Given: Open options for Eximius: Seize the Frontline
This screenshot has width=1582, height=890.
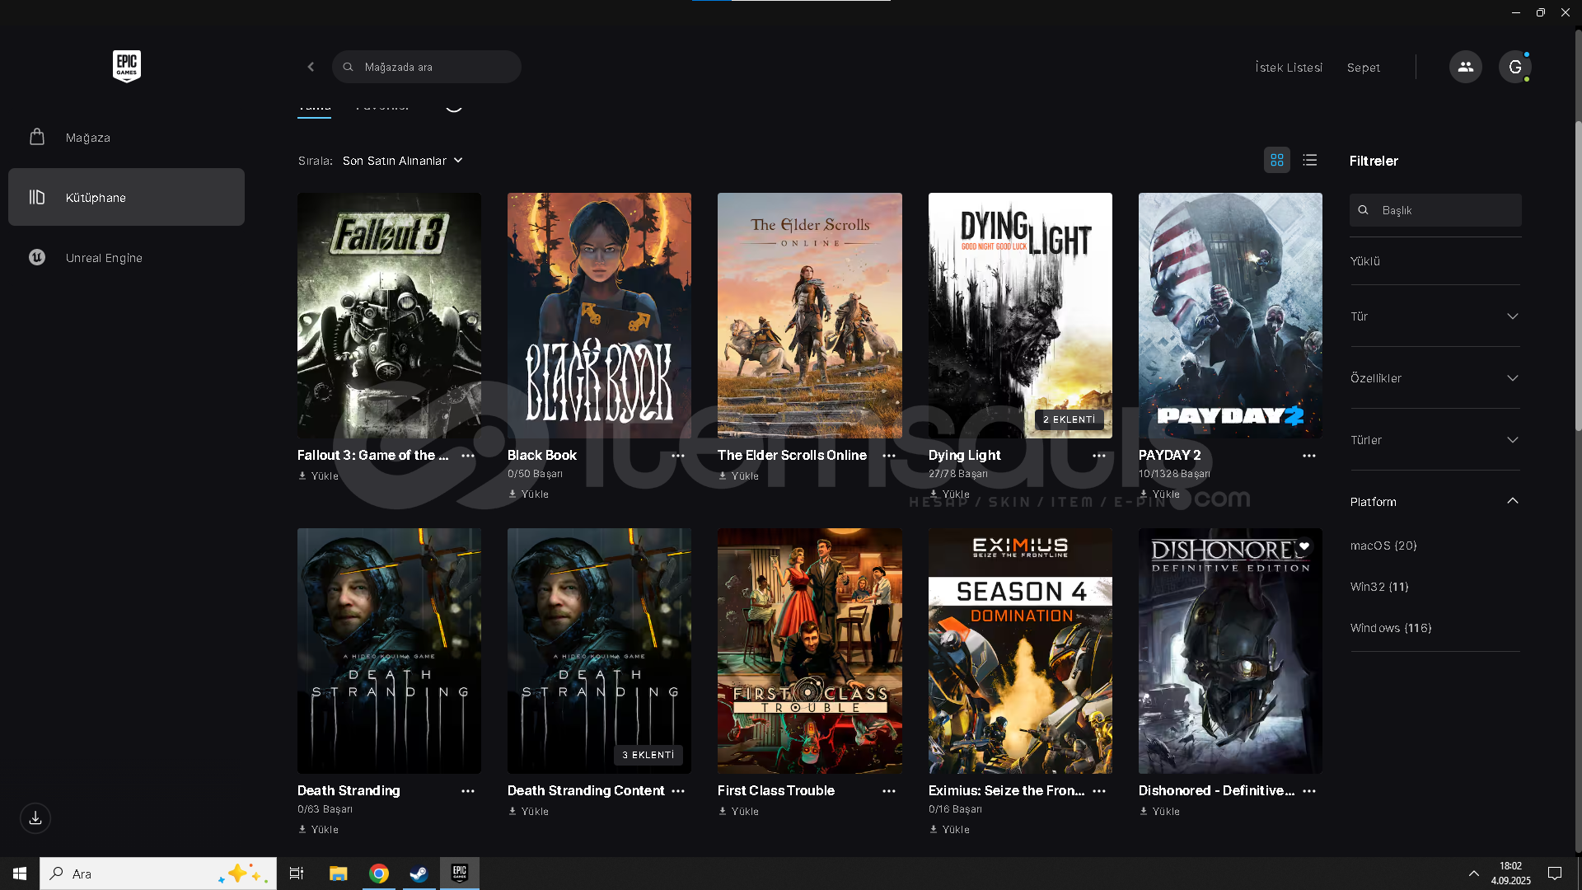Looking at the screenshot, I should 1099,791.
